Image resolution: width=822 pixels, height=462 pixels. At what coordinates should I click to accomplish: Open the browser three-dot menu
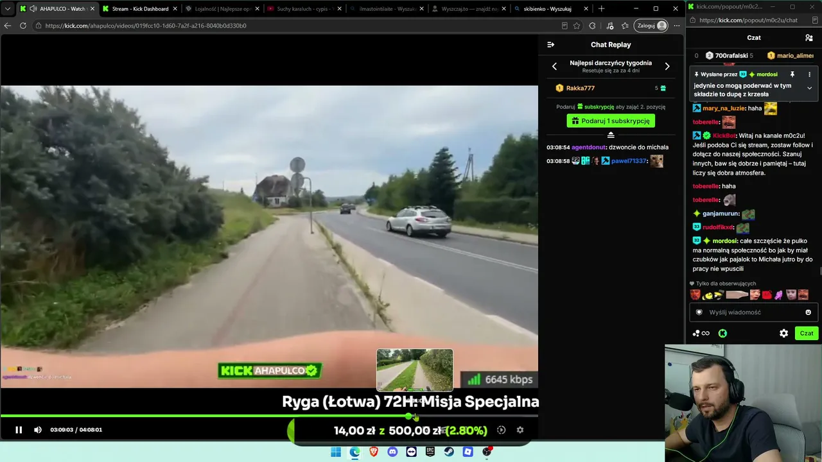[x=678, y=26]
